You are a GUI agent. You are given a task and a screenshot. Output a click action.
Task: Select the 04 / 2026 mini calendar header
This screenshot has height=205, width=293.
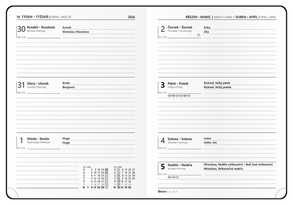pos(118,167)
